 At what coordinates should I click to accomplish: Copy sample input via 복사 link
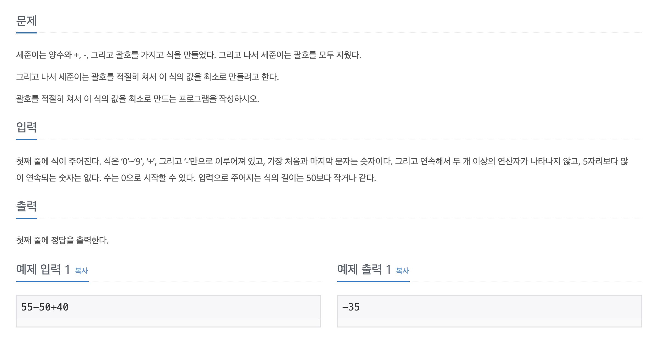[x=82, y=271]
